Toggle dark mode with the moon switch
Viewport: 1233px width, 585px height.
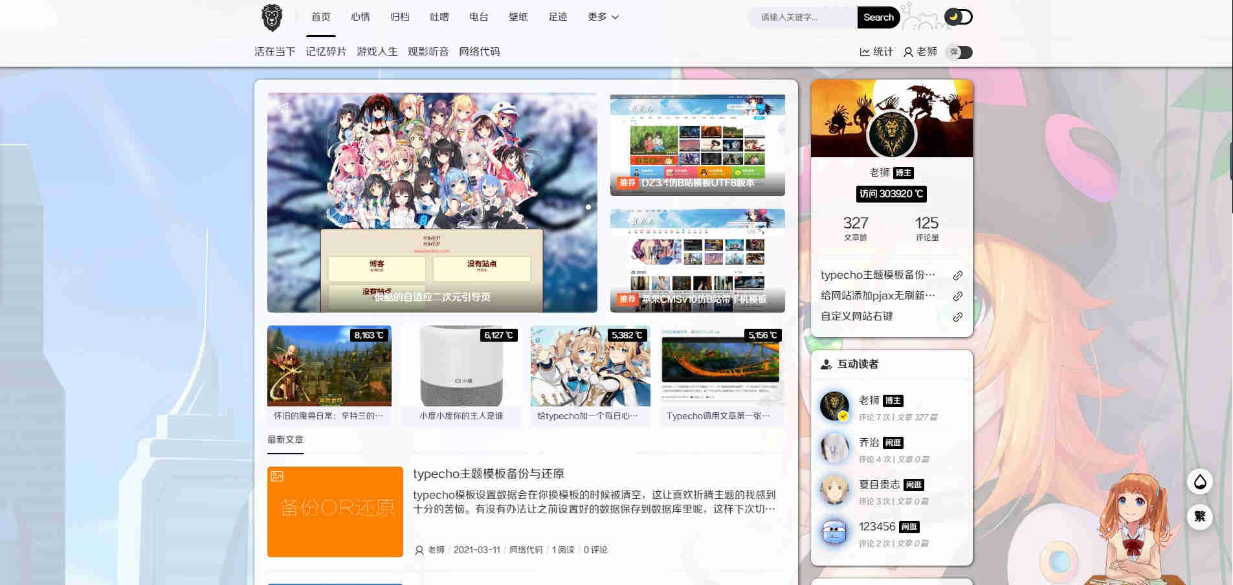[959, 17]
